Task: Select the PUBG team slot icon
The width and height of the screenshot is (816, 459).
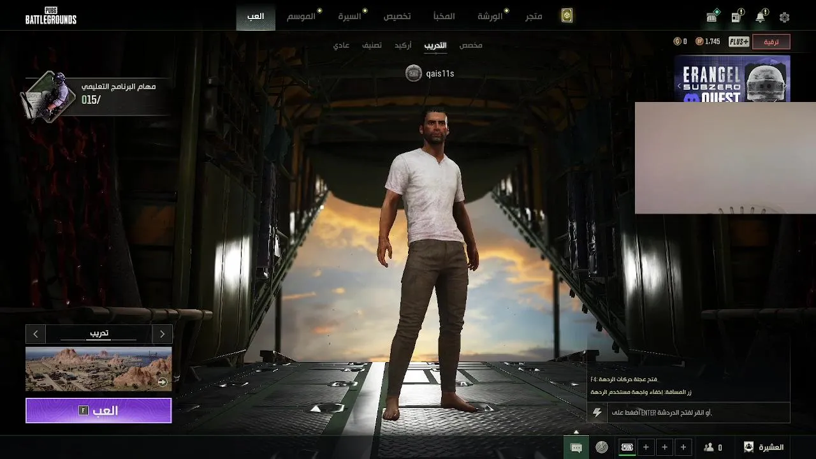Action: pyautogui.click(x=627, y=448)
